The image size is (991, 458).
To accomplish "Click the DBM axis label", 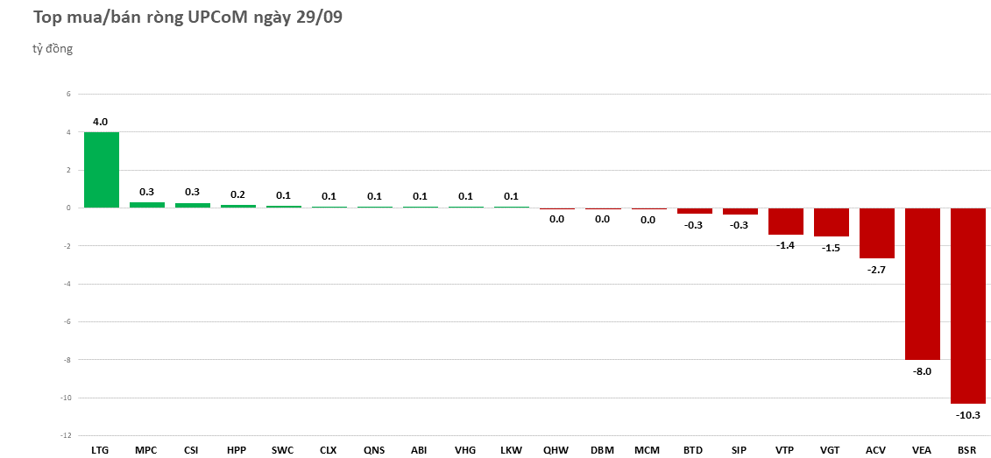I will pyautogui.click(x=602, y=450).
